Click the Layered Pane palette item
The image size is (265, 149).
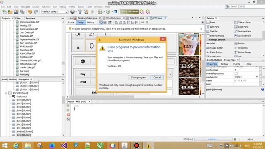[243, 36]
